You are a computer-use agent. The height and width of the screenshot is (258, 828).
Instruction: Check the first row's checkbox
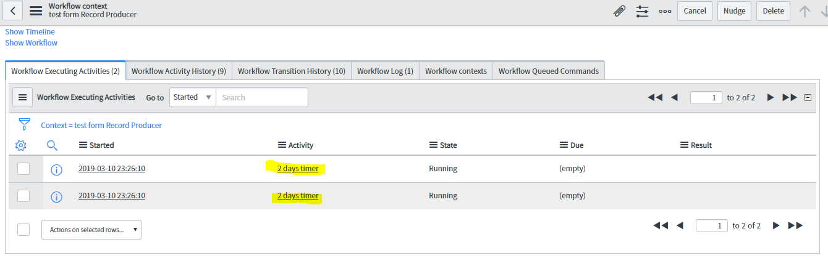click(23, 169)
